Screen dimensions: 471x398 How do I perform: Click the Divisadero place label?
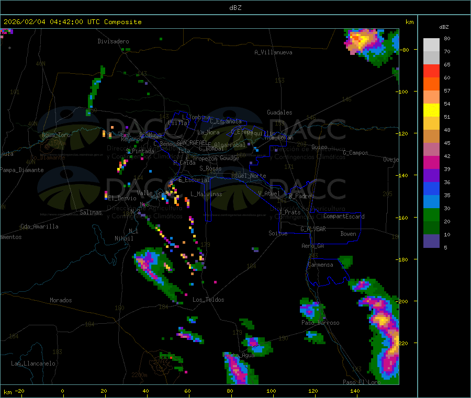[113, 41]
